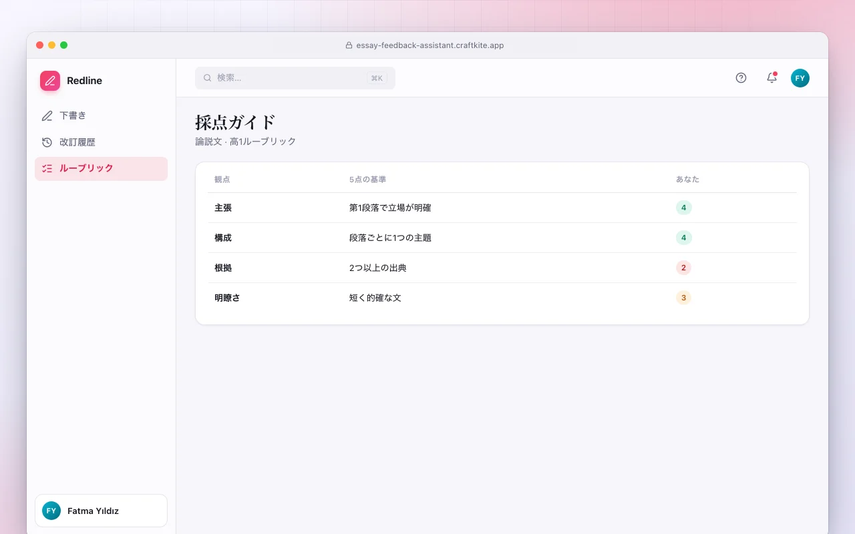Click orange score badge 3 in 明瞭さ row
The height and width of the screenshot is (534, 855).
click(683, 298)
